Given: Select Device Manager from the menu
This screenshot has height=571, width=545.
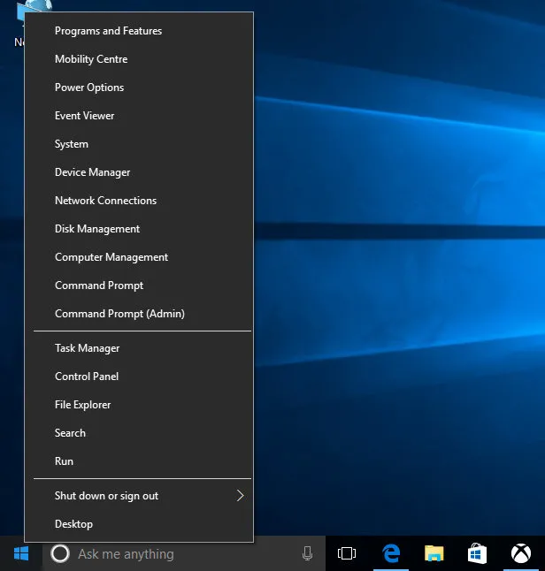Looking at the screenshot, I should coord(92,172).
